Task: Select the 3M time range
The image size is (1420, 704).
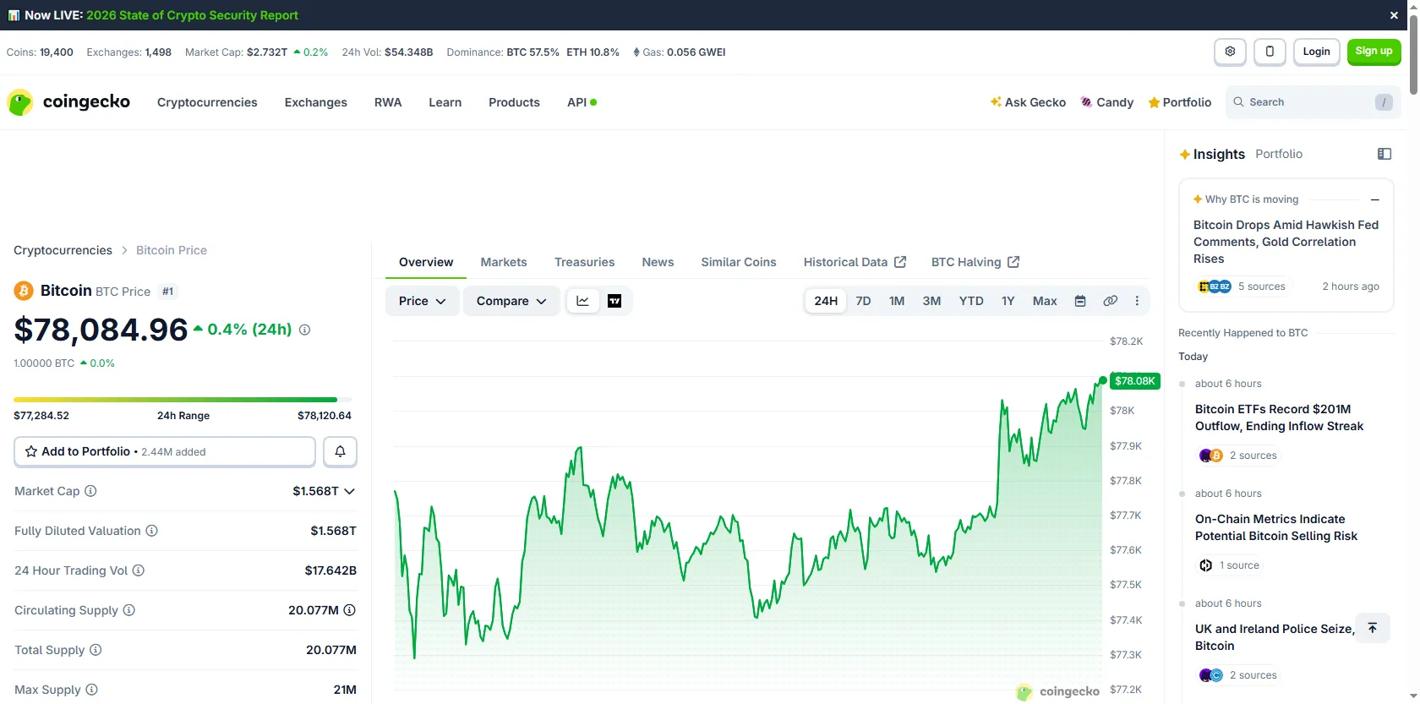Action: tap(931, 301)
